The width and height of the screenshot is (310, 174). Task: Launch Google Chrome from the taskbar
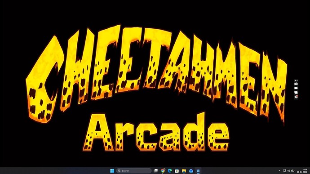tap(163, 171)
